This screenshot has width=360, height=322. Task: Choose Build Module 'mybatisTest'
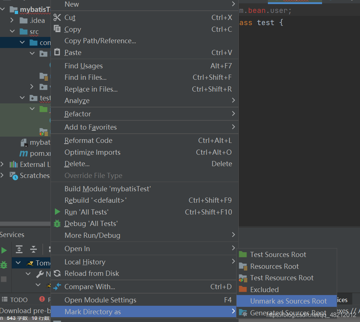coord(144,189)
